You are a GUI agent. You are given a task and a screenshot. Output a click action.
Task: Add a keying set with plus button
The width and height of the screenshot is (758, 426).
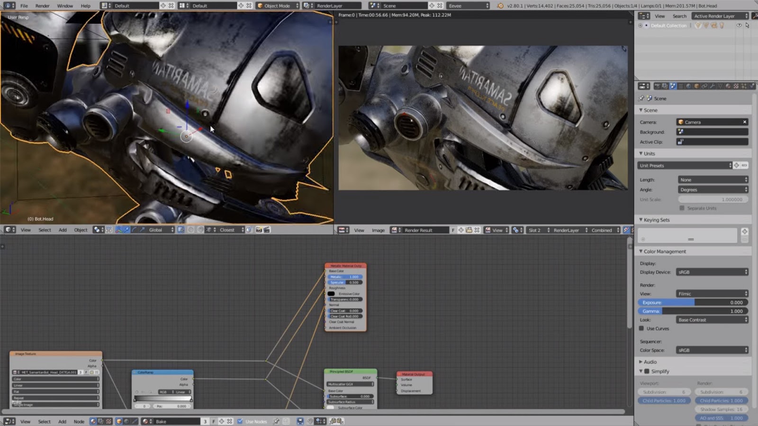point(745,231)
